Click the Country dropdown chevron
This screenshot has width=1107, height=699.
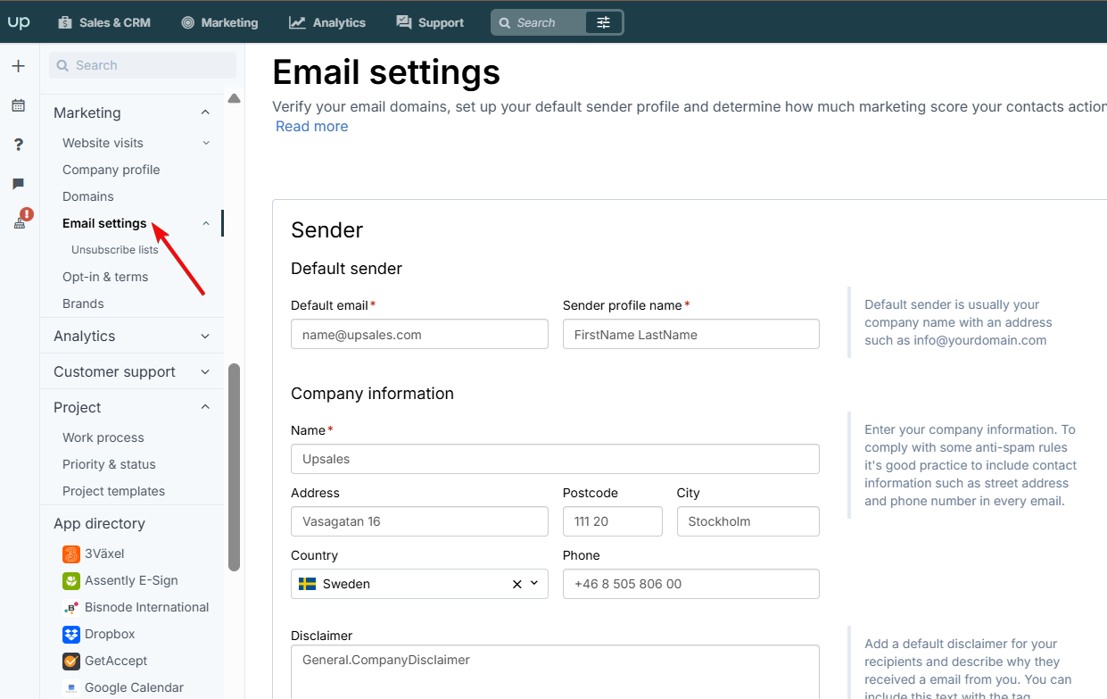point(534,584)
